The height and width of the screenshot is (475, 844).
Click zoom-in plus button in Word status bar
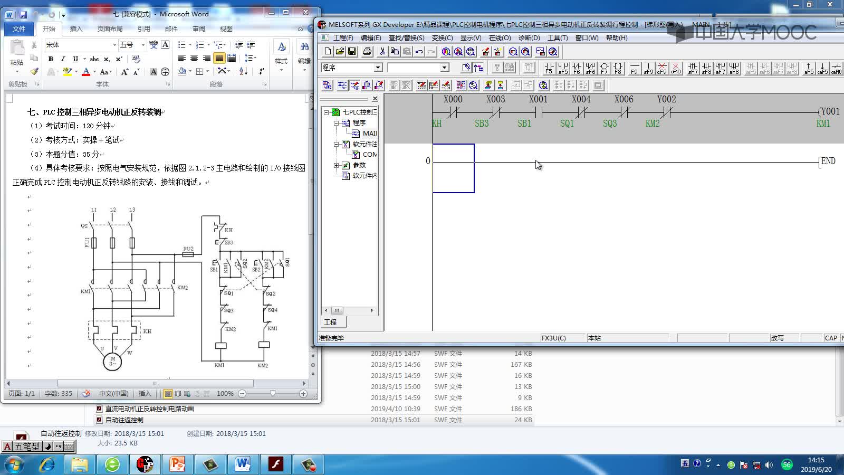coord(303,394)
